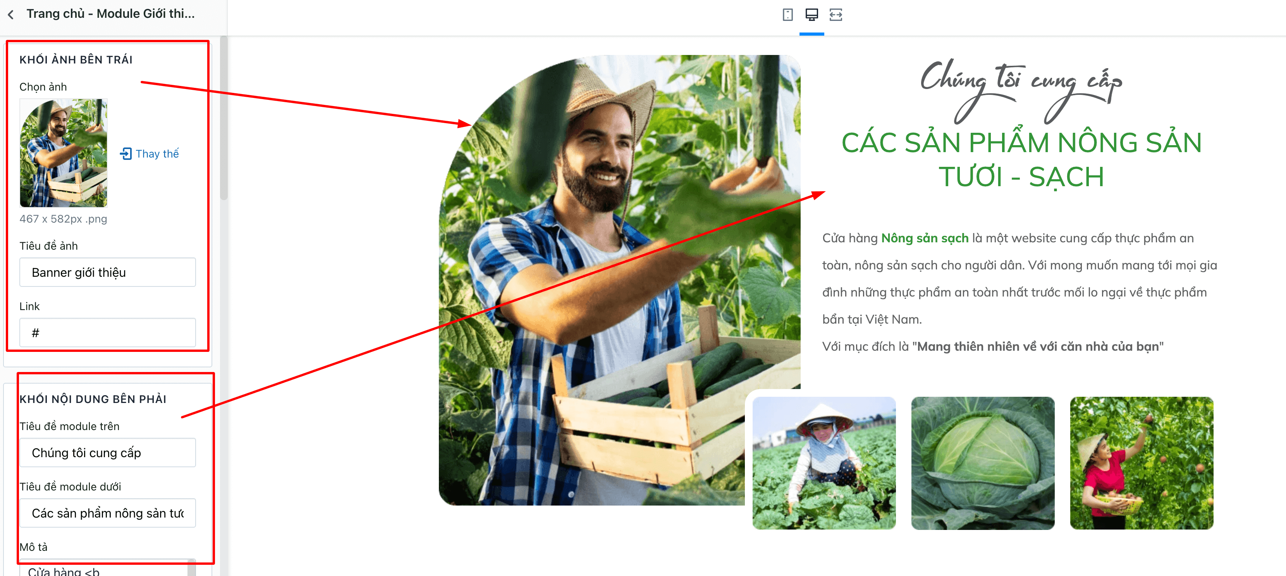This screenshot has width=1286, height=576.
Task: Click the Thay thế link
Action: tap(157, 154)
